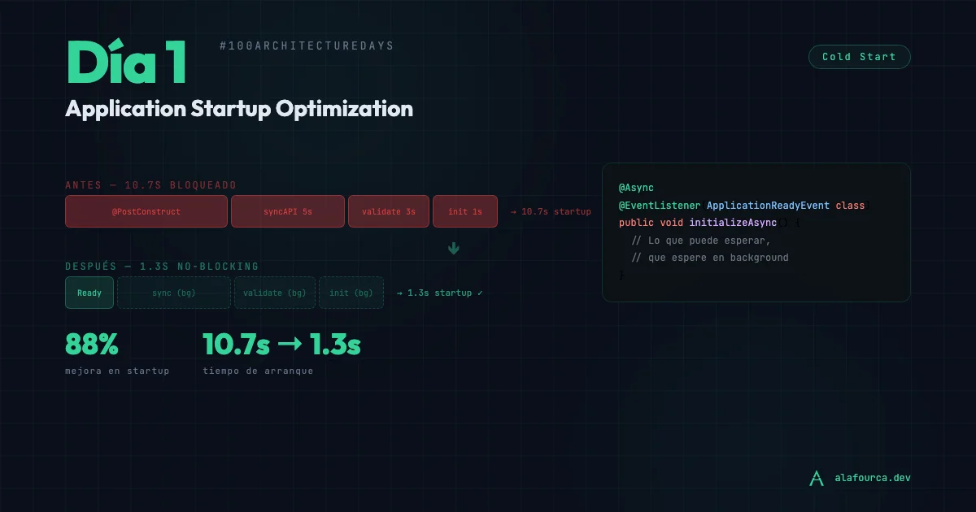Click the sync (bg) dashed block
This screenshot has width=976, height=512.
coord(174,293)
